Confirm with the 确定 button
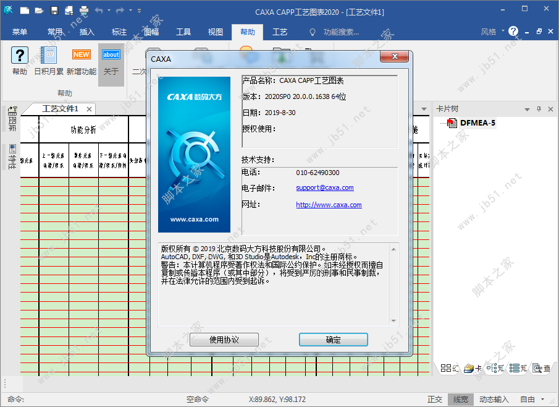This screenshot has width=559, height=407. click(x=334, y=340)
